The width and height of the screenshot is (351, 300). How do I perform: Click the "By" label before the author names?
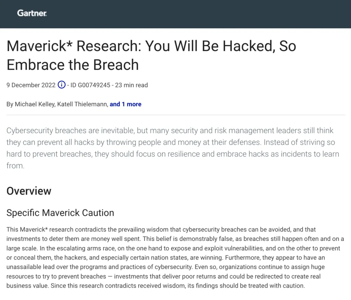coord(10,104)
